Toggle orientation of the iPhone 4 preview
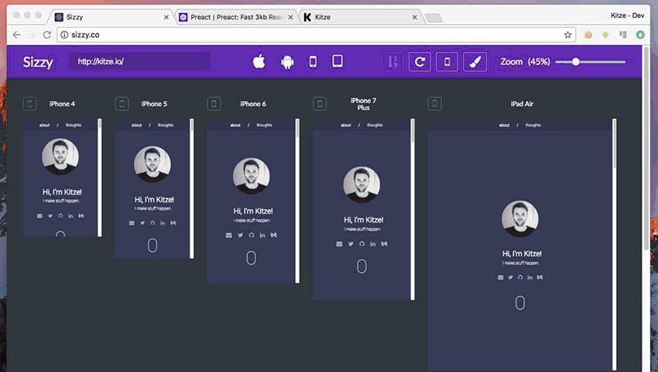The height and width of the screenshot is (372, 658). coord(30,104)
